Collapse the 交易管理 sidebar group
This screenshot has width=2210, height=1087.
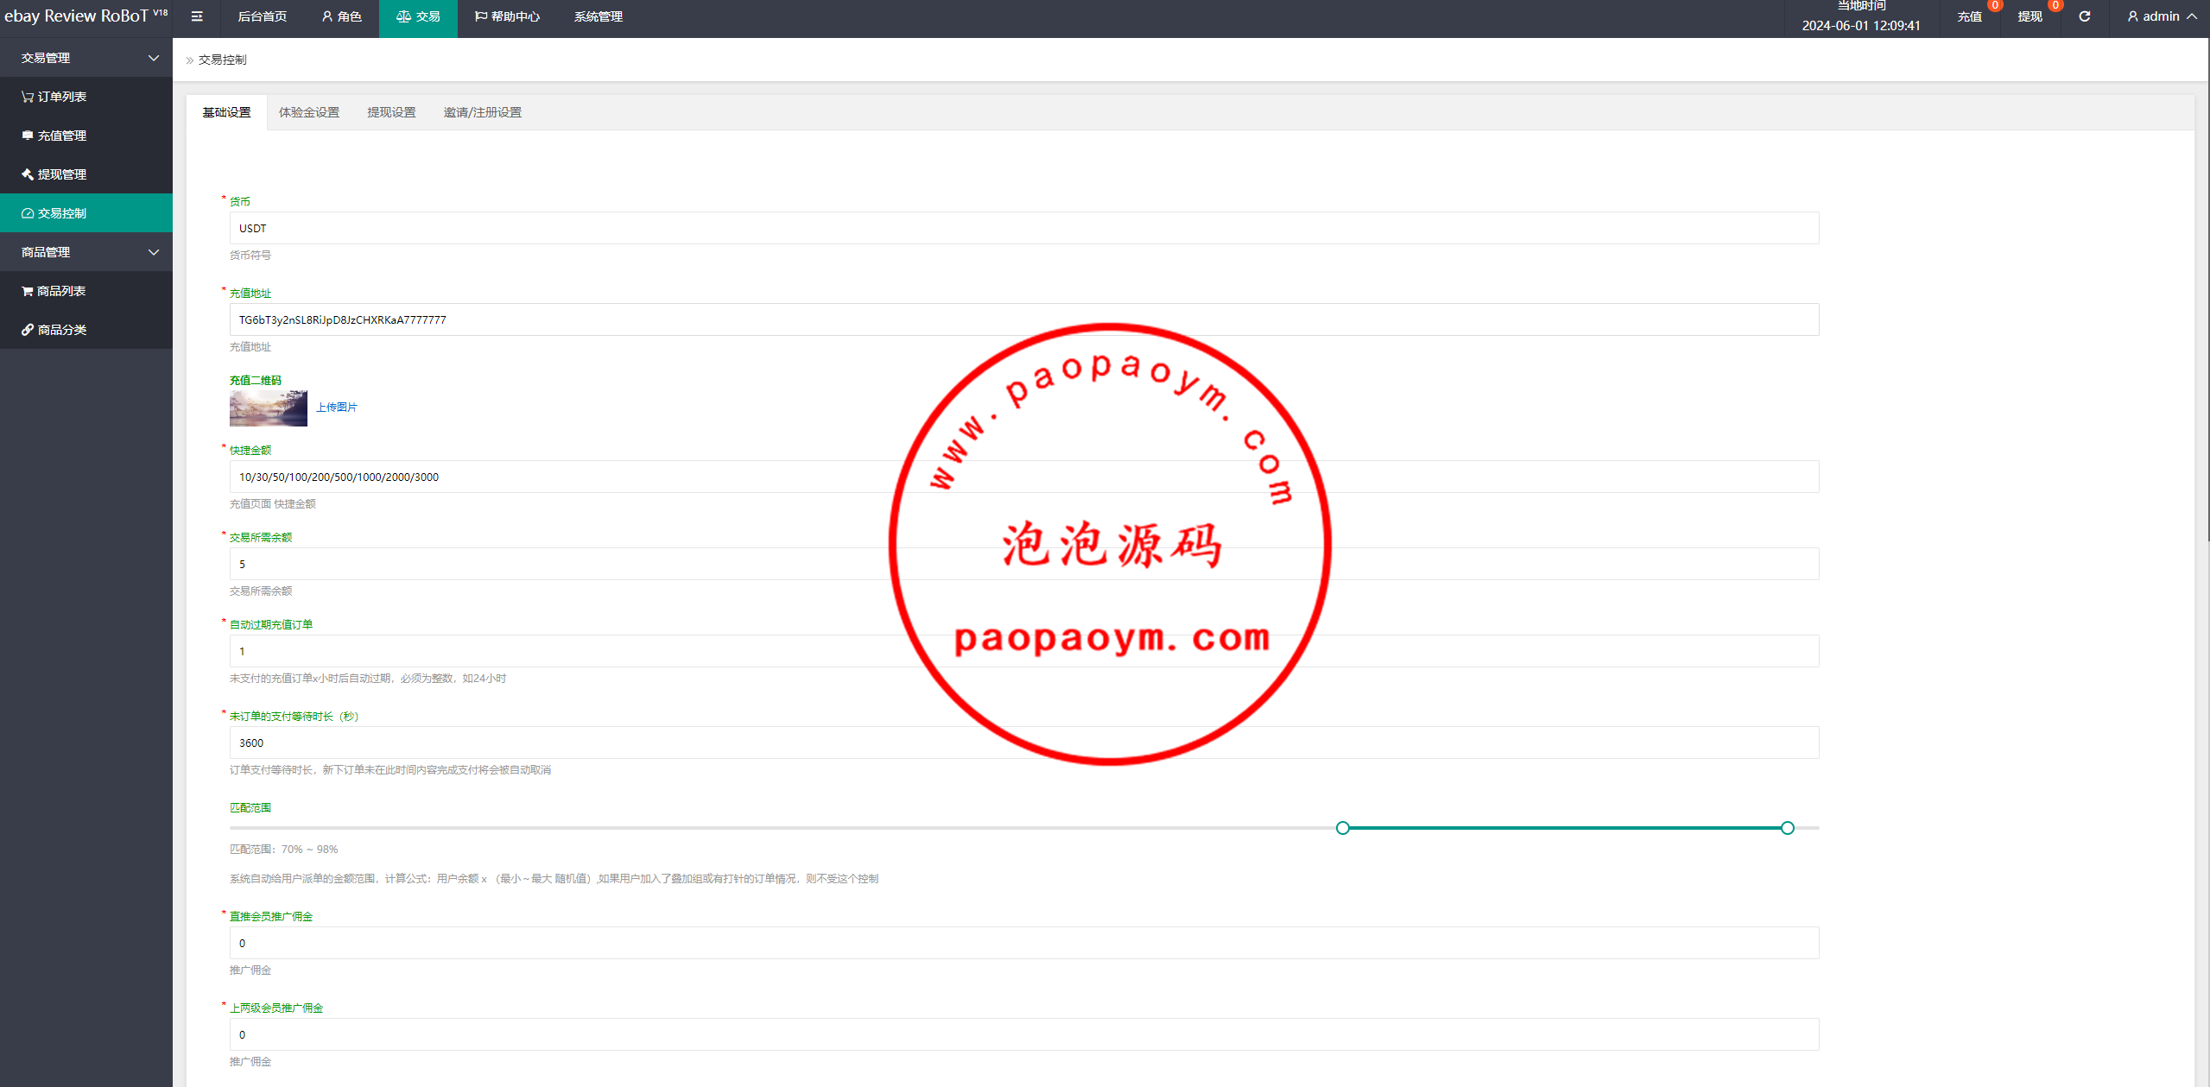pyautogui.click(x=86, y=58)
